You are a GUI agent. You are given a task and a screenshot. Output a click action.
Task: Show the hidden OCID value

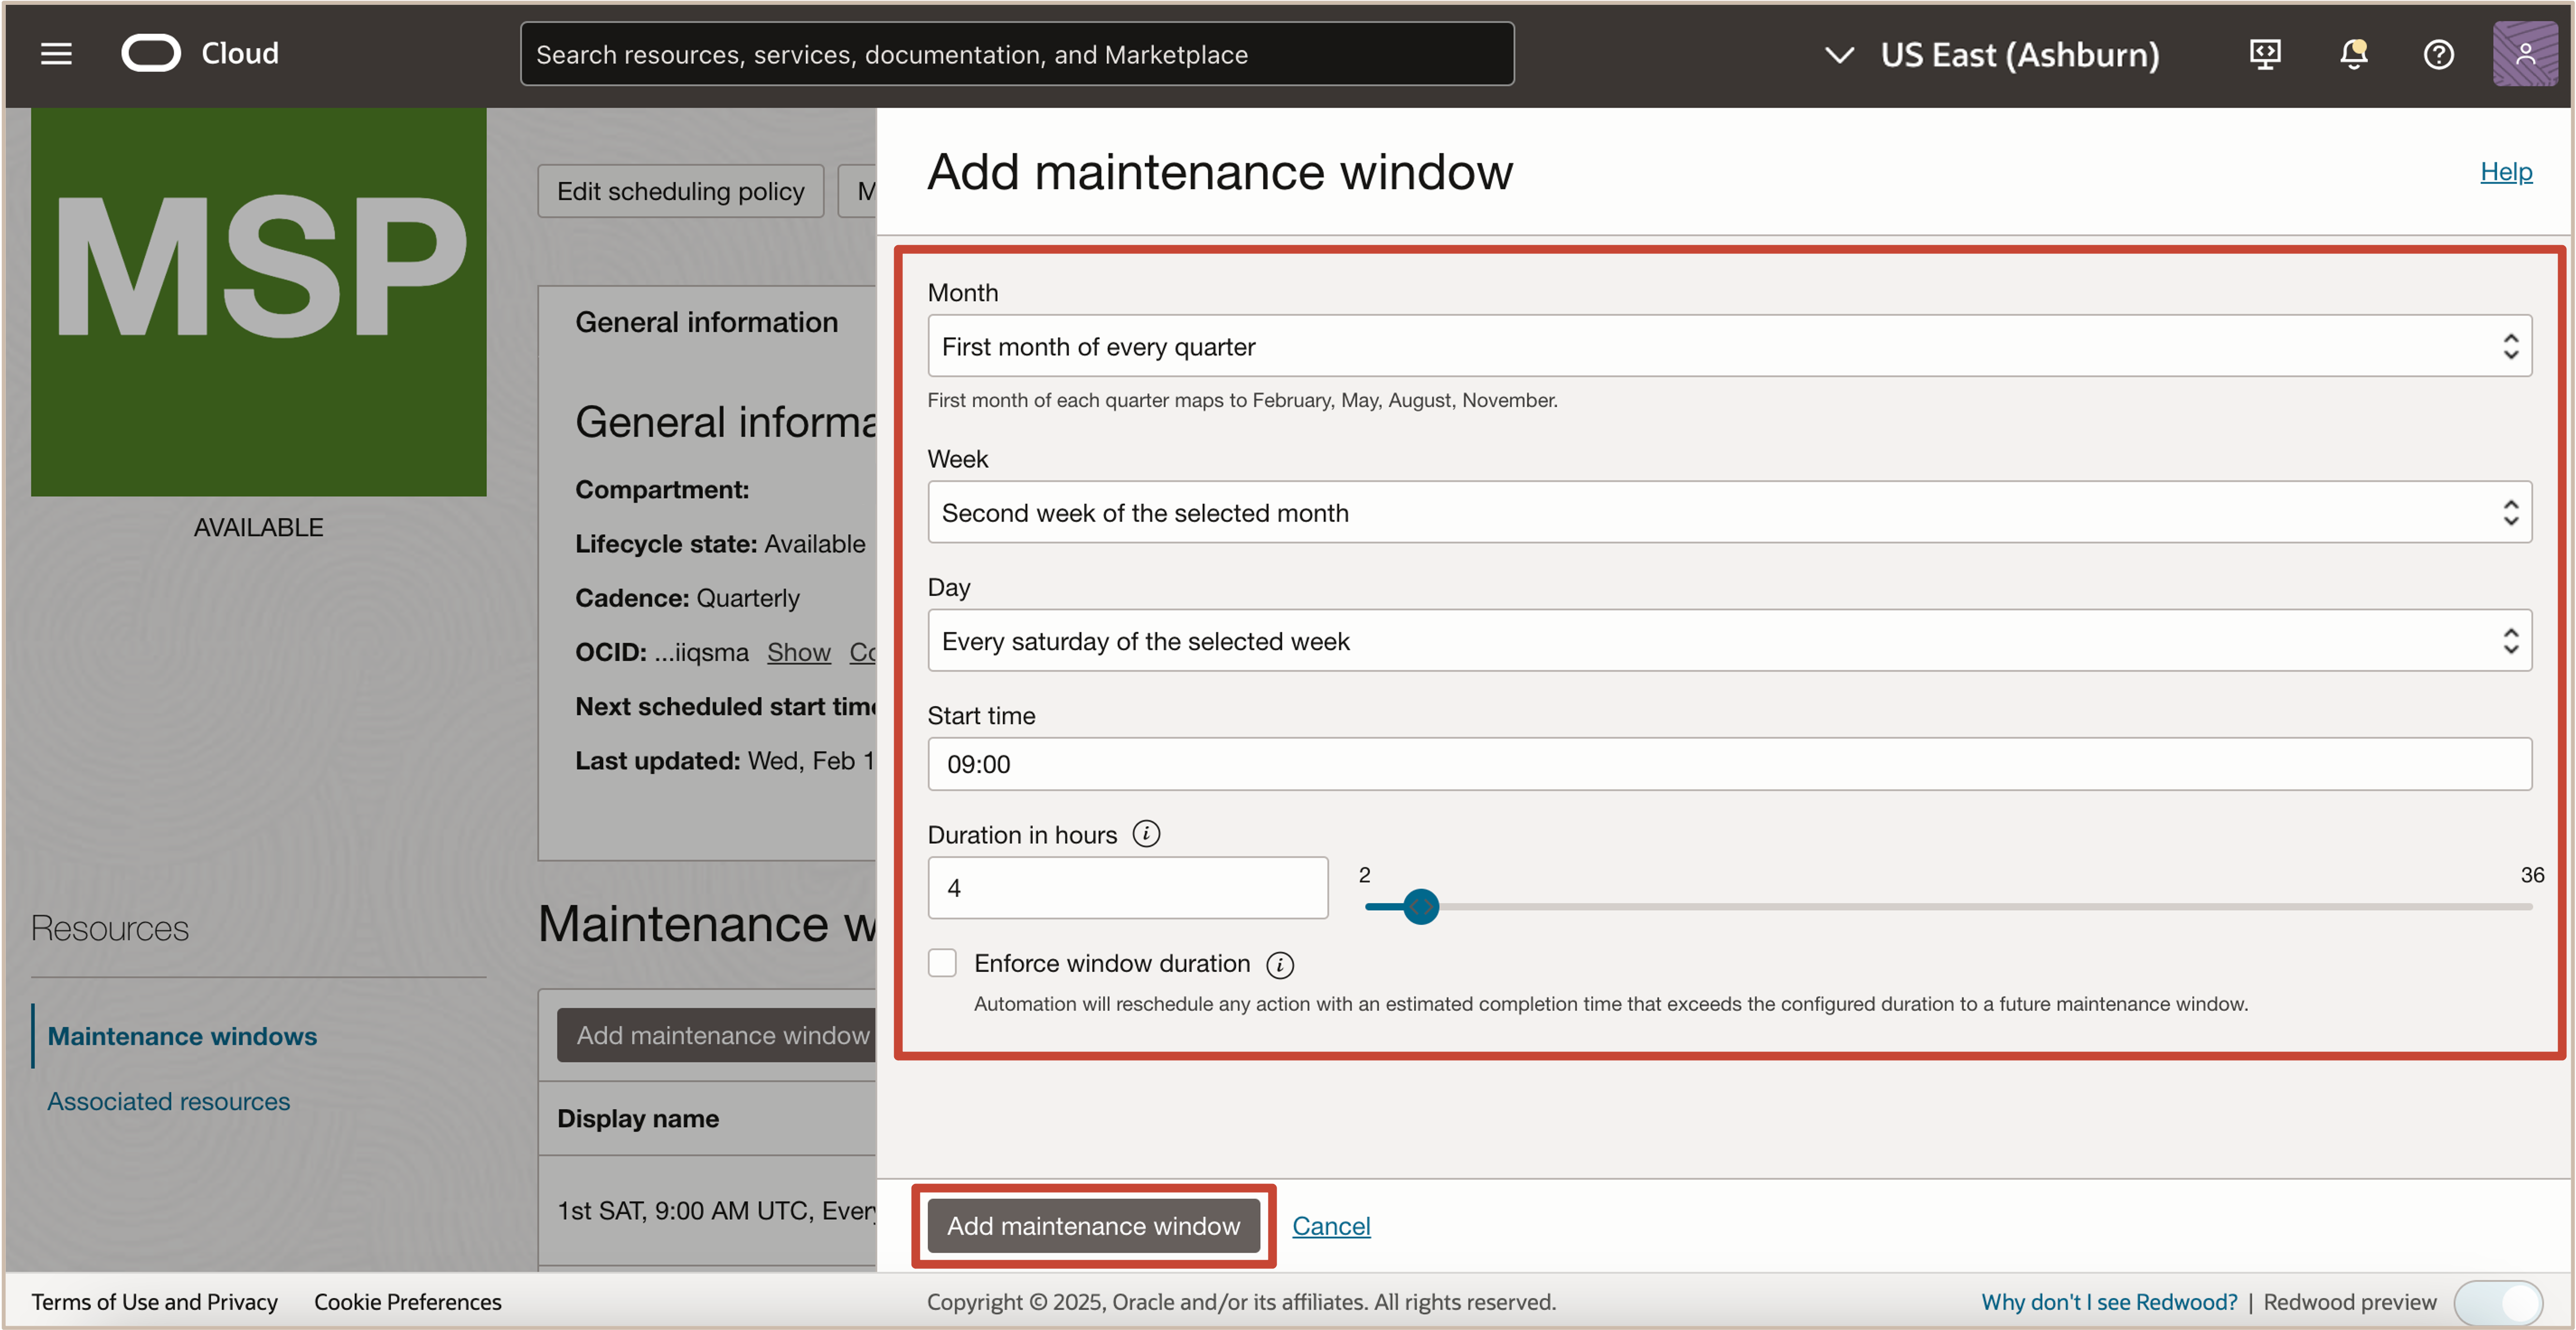pos(798,652)
